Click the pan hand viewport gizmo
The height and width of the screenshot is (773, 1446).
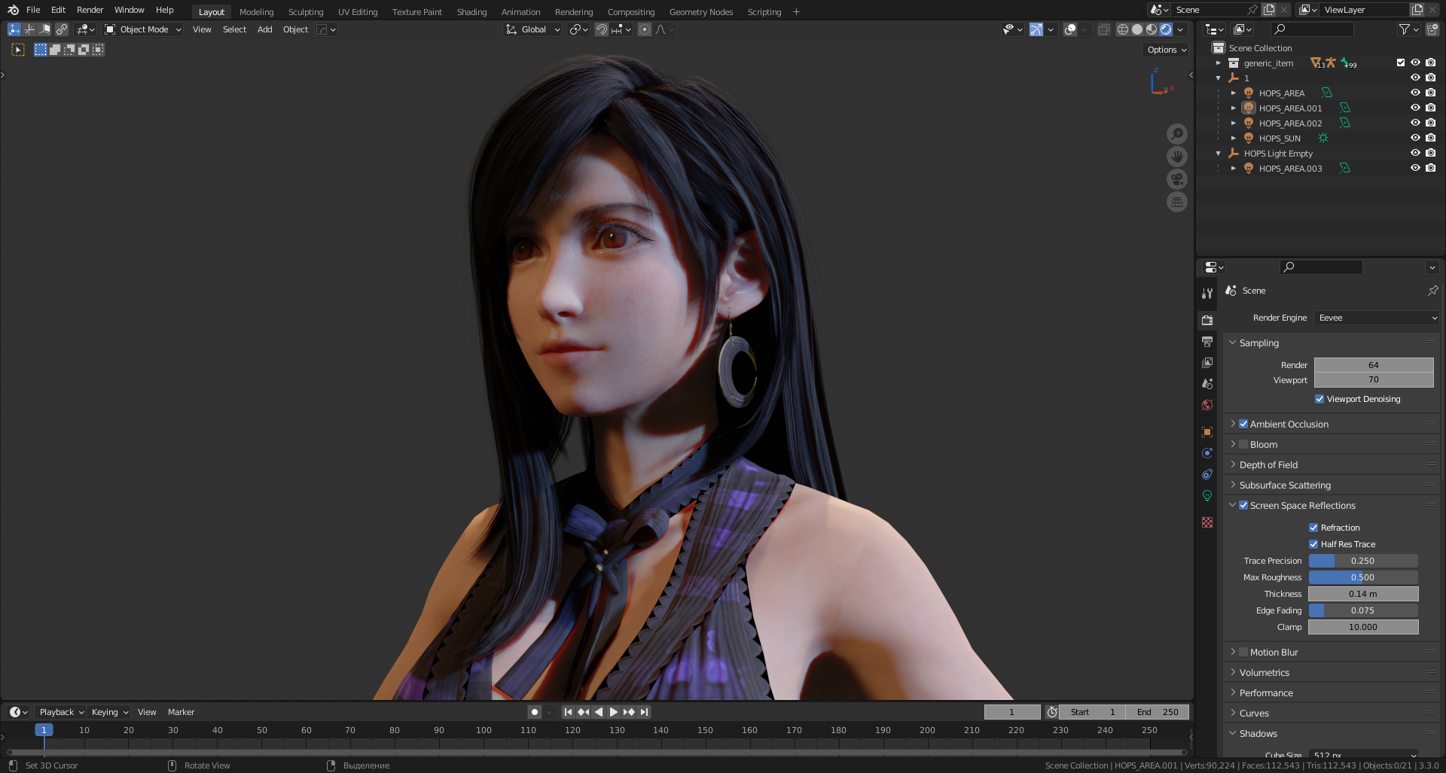pos(1176,157)
